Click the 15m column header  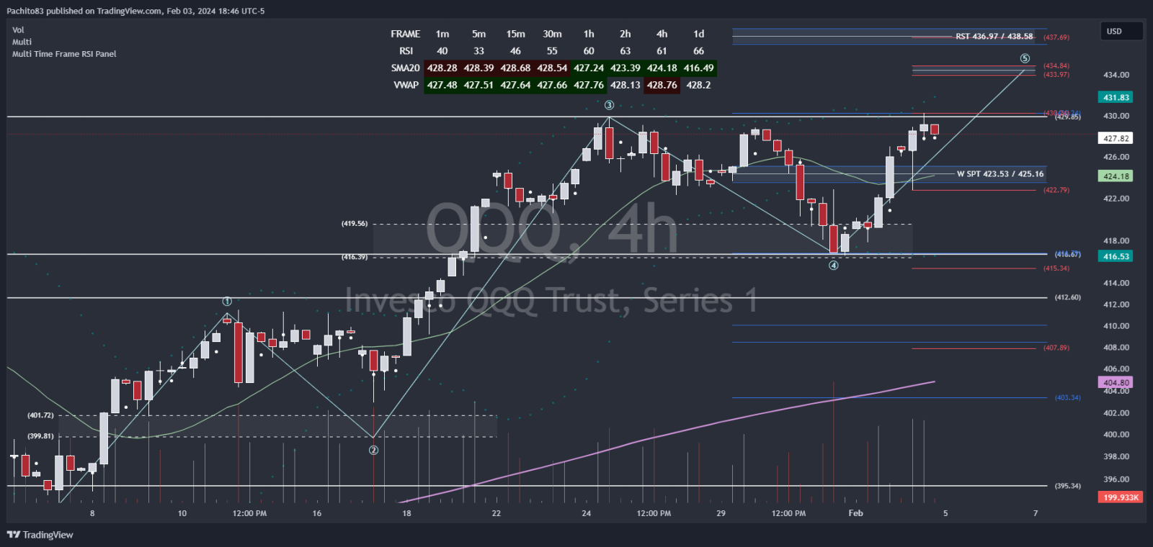(x=515, y=34)
